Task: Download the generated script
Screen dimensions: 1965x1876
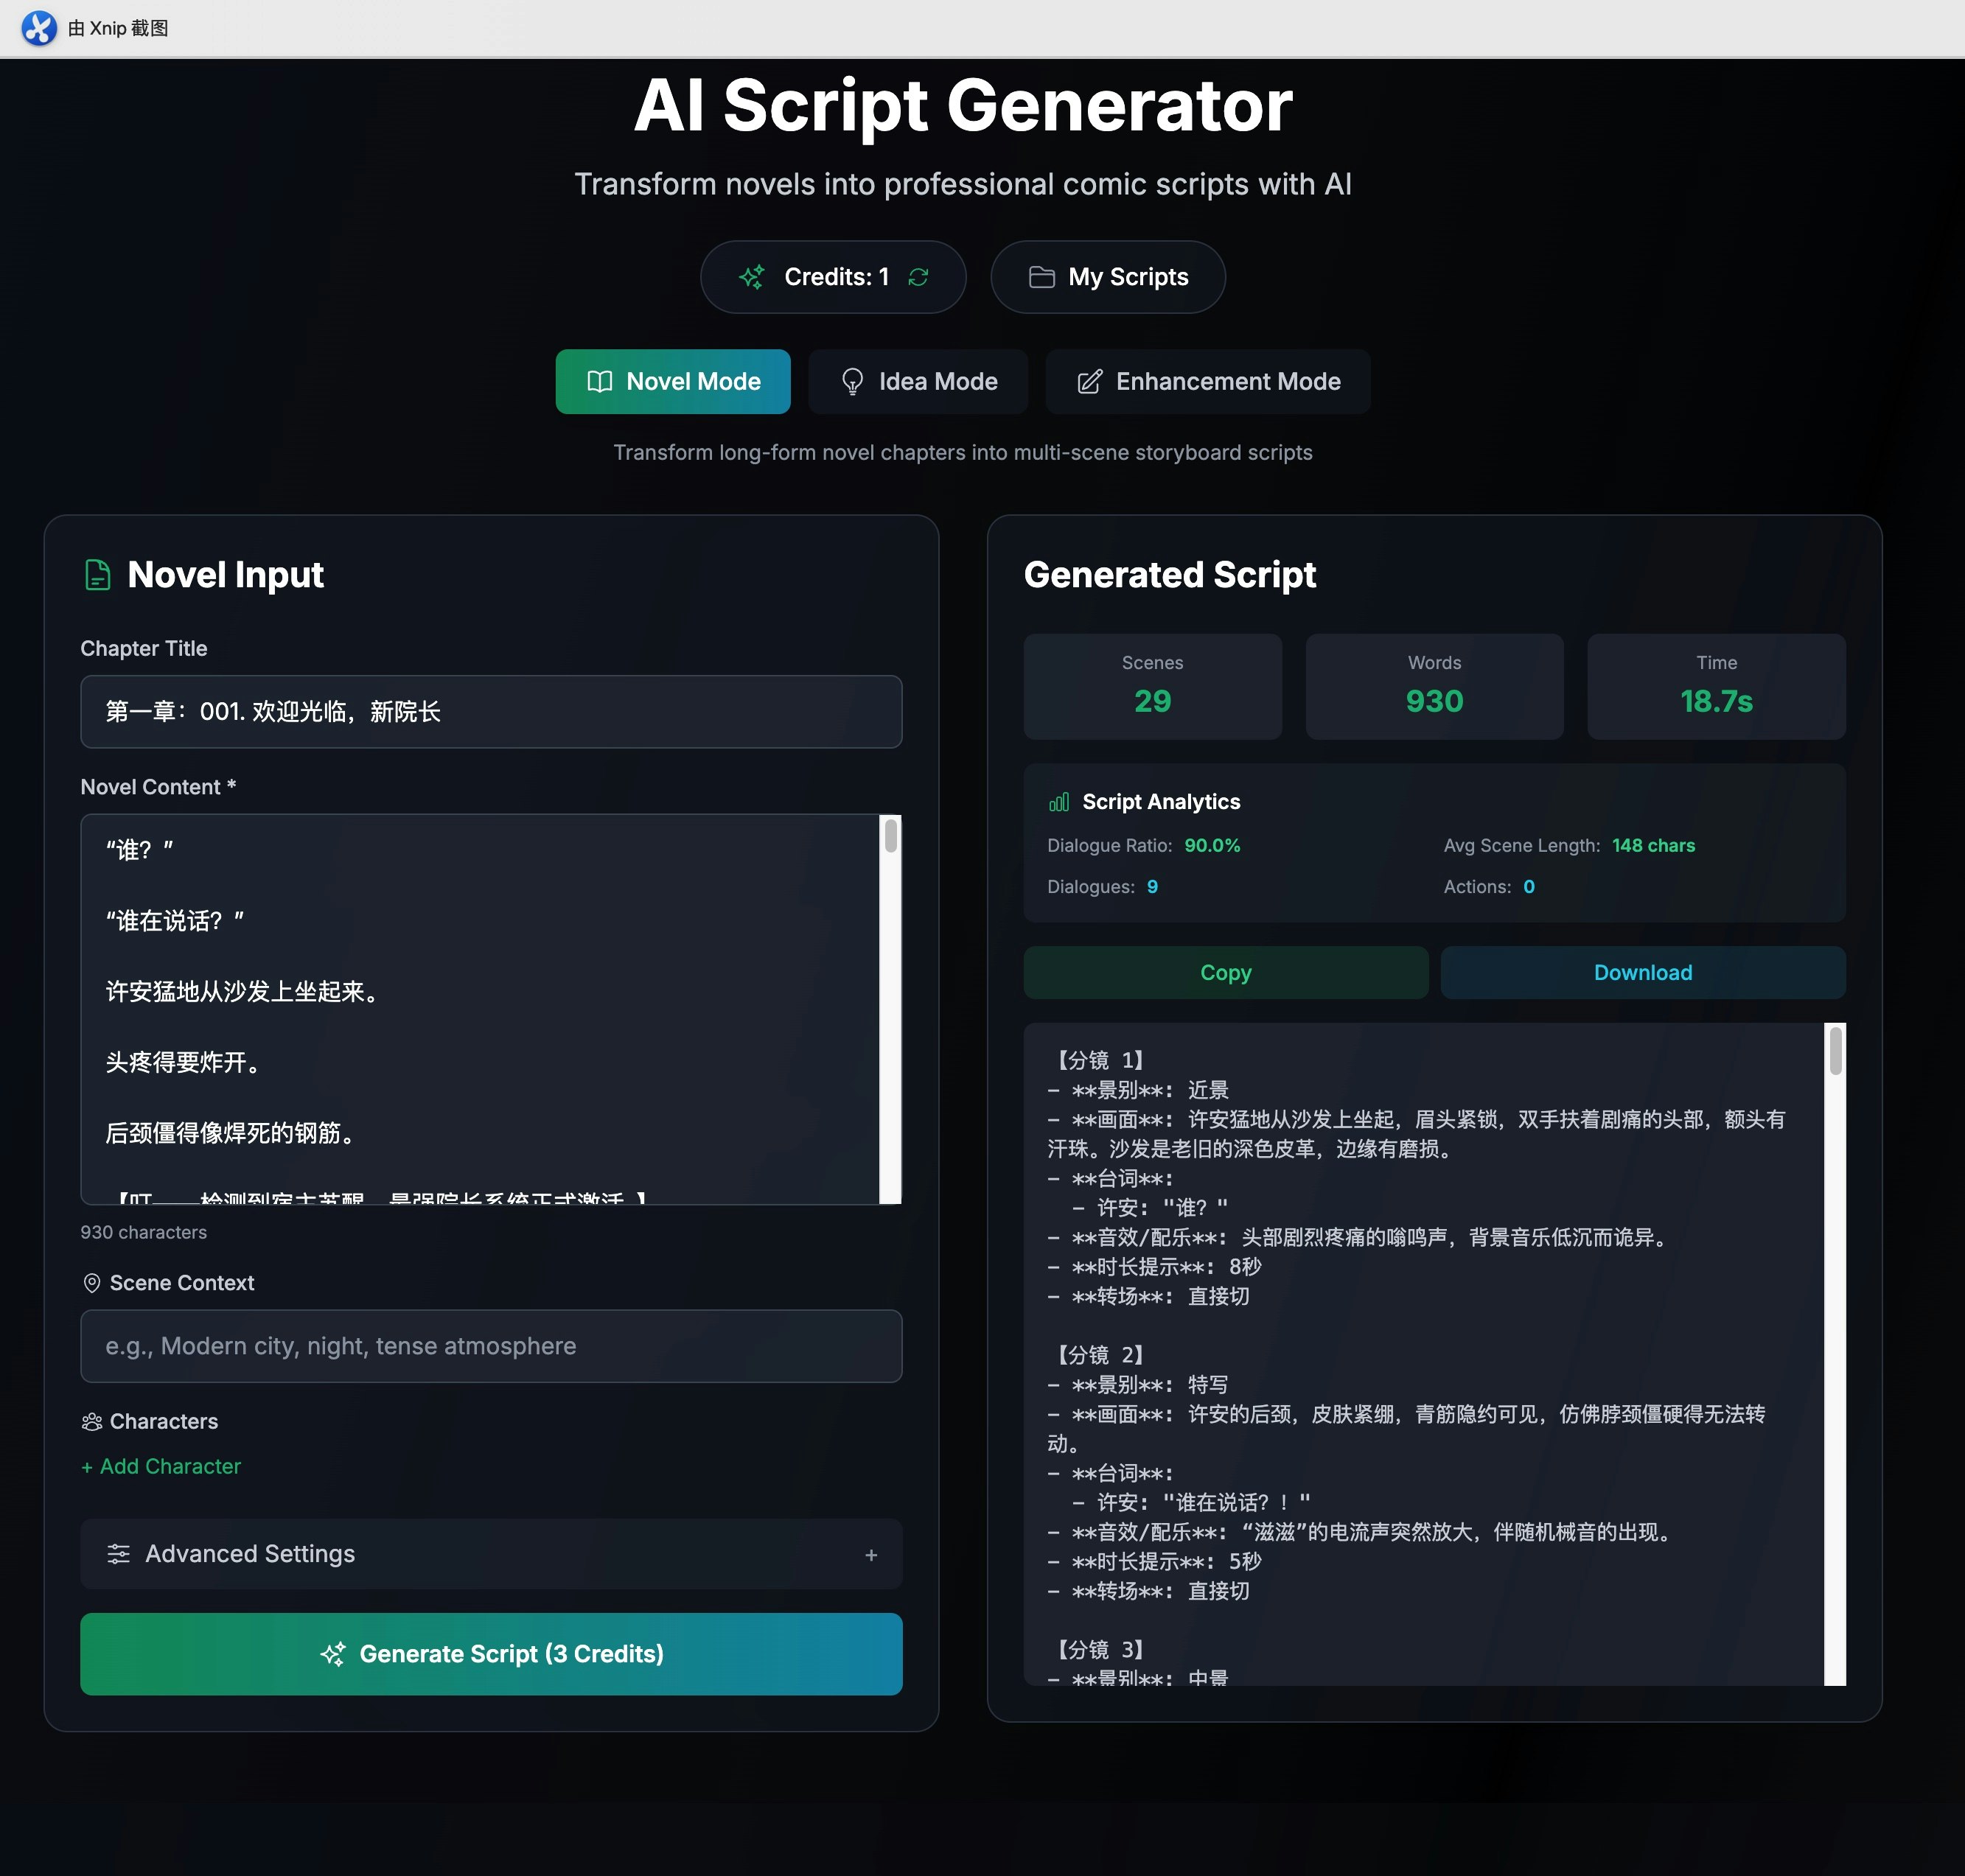Action: click(1642, 972)
